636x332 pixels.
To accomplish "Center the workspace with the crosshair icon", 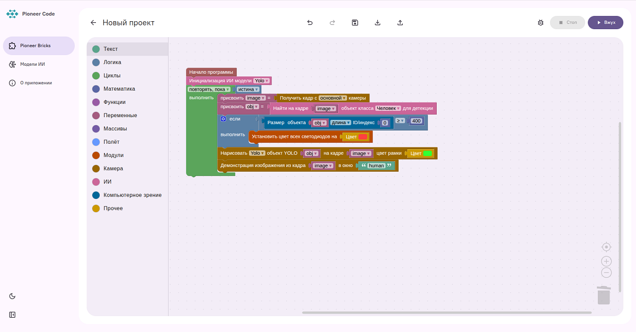I will click(x=606, y=247).
